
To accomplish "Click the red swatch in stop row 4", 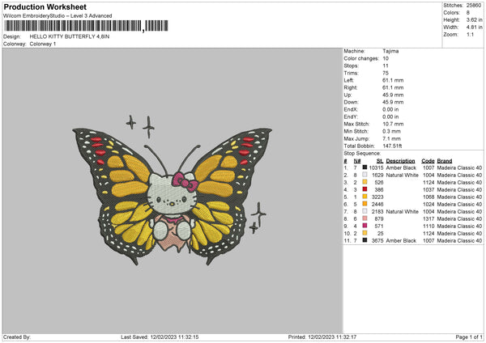I will coord(364,189).
